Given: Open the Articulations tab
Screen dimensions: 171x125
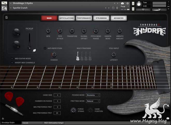Looking at the screenshot, I should coord(67,18).
